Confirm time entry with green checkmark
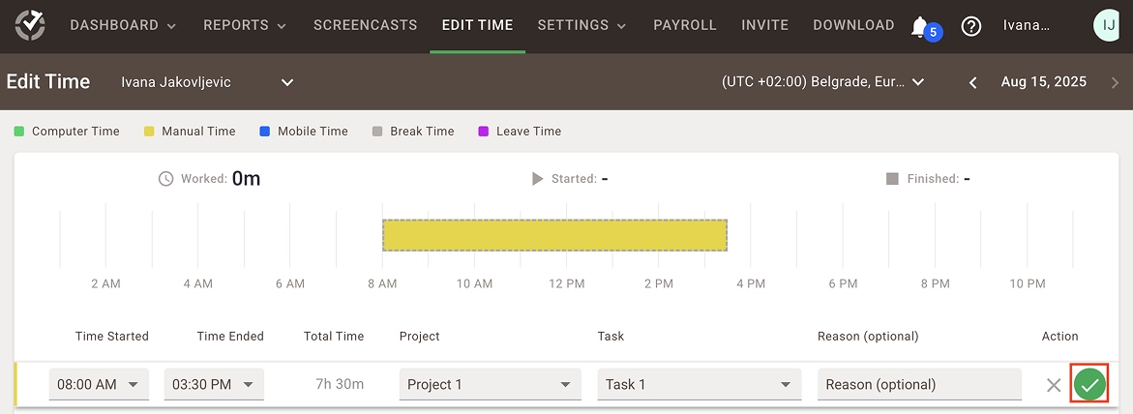Image resolution: width=1133 pixels, height=414 pixels. [1089, 384]
